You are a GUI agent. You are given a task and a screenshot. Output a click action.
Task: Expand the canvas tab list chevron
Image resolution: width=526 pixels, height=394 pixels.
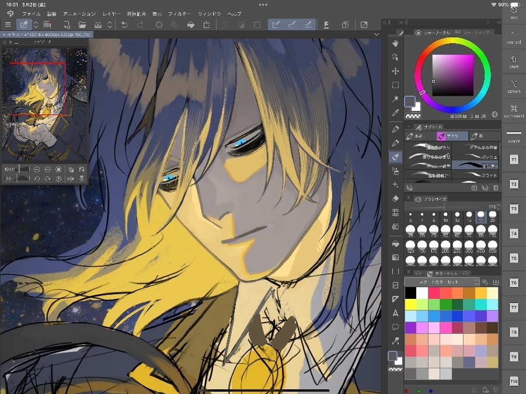[377, 35]
